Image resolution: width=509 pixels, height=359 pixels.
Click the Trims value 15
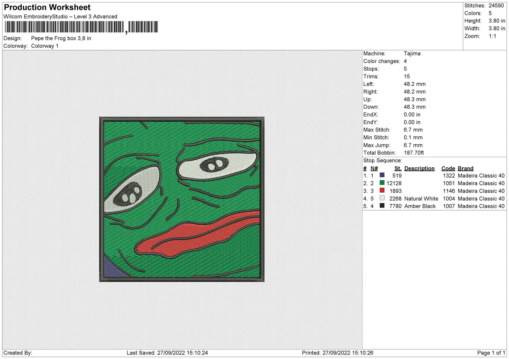point(407,76)
